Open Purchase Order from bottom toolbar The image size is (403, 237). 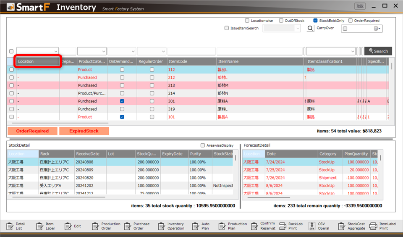point(128,226)
